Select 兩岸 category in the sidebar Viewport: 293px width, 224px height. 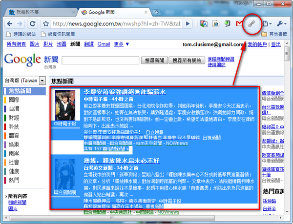(x=14, y=153)
